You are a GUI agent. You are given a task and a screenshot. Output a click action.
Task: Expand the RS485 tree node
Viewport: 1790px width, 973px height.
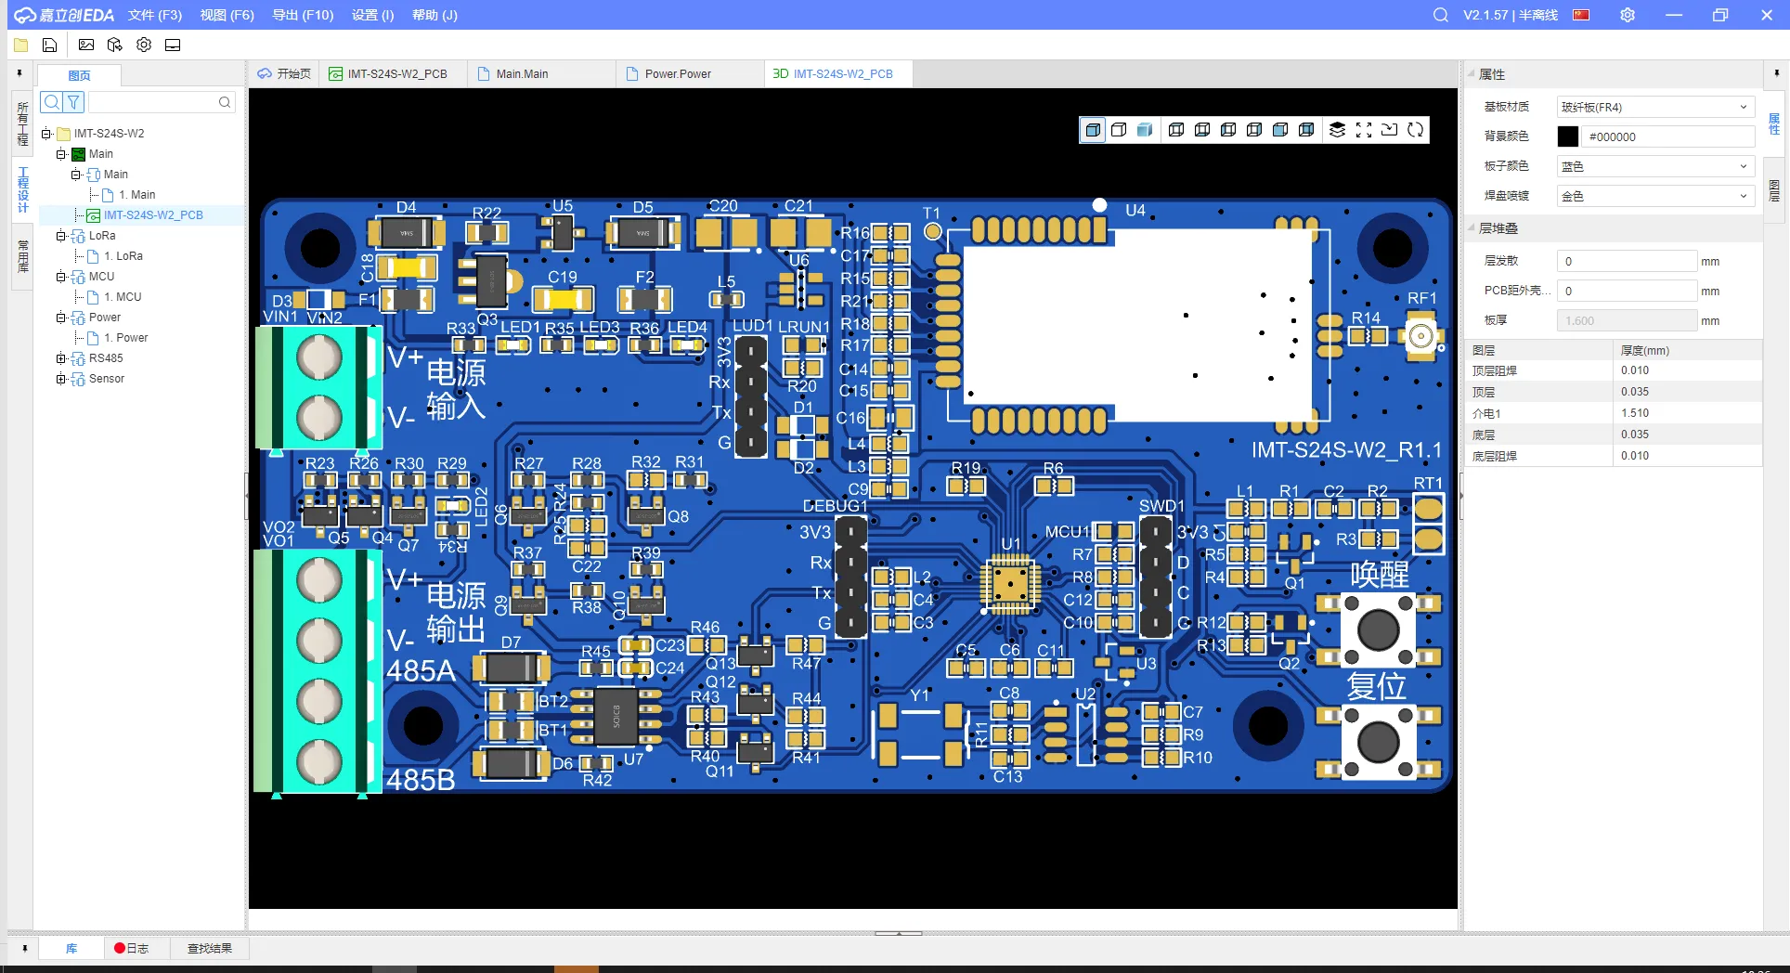61,358
